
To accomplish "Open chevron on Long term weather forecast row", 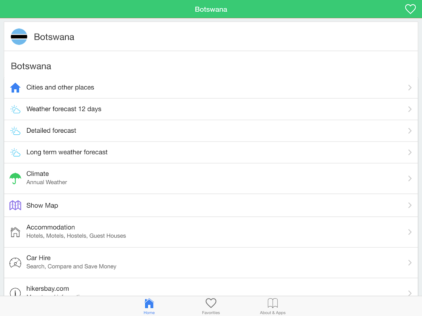I will click(x=410, y=152).
